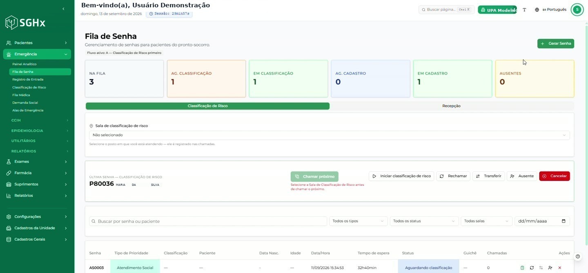Open the Sala de classificação de risco dropdown
The height and width of the screenshot is (273, 588).
(330, 135)
